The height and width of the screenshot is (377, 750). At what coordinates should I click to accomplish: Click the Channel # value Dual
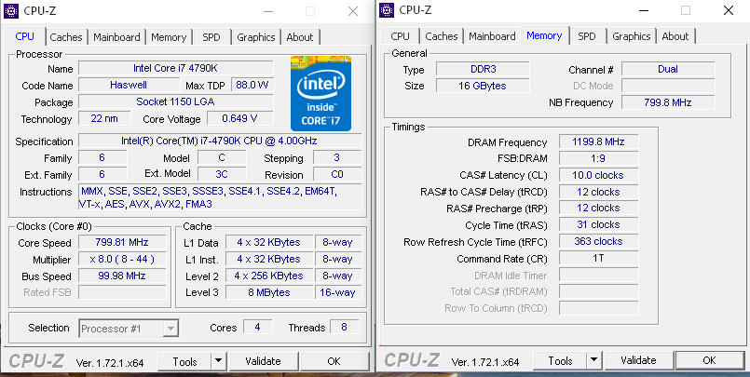click(668, 69)
